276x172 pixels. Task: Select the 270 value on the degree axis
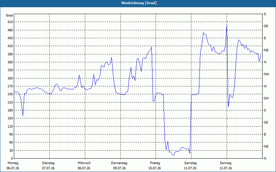coord(10,86)
